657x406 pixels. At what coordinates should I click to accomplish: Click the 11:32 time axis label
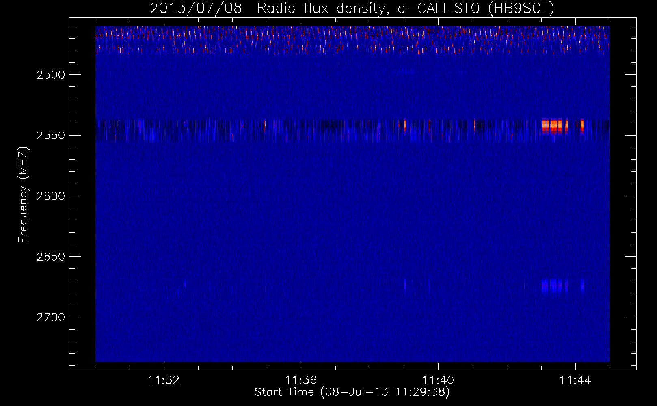[164, 380]
